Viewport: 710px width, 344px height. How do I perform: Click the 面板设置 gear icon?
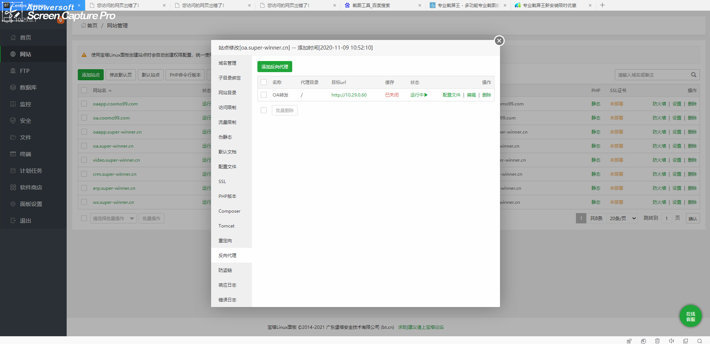click(x=13, y=204)
